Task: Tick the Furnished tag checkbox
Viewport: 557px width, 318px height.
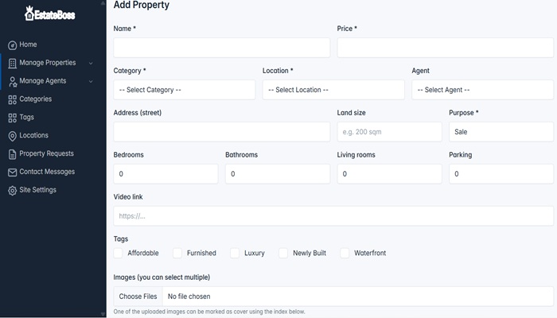Action: pyautogui.click(x=177, y=253)
